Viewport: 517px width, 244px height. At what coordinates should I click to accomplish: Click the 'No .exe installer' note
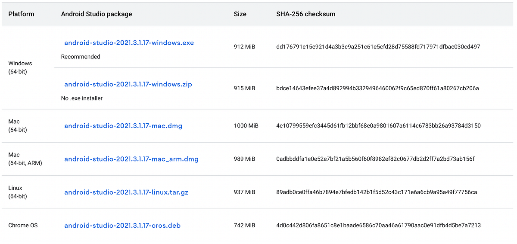pyautogui.click(x=82, y=98)
